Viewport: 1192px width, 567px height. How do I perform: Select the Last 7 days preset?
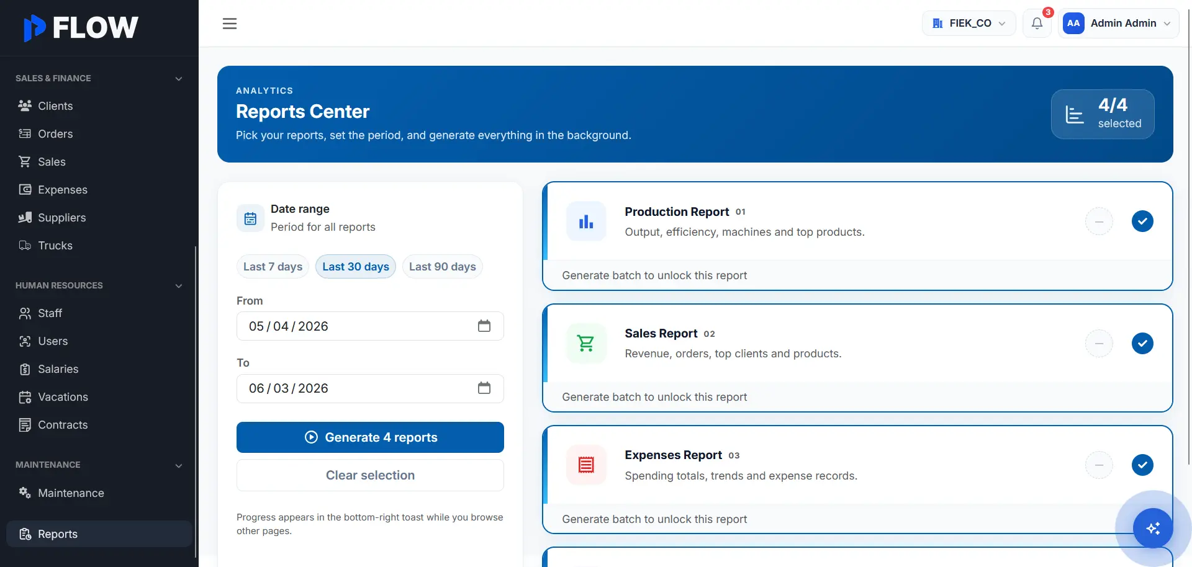(273, 266)
